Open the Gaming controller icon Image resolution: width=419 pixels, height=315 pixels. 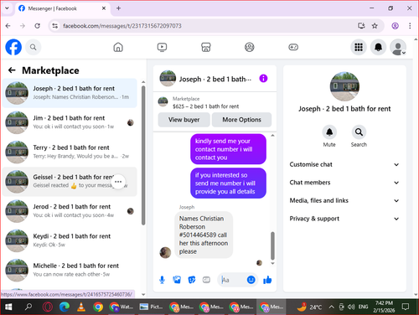click(x=293, y=47)
